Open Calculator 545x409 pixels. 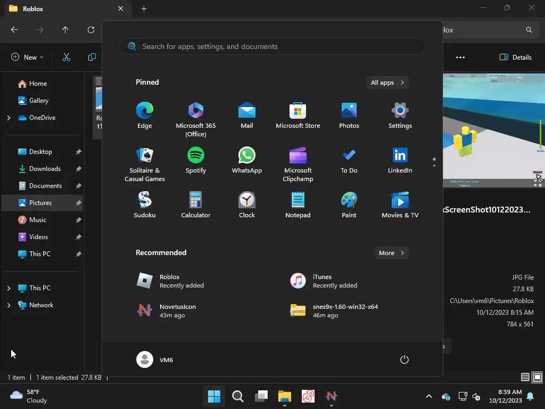point(196,205)
